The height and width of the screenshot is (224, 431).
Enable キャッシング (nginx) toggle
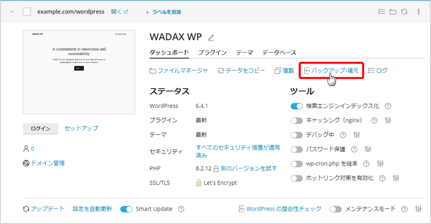click(x=297, y=121)
